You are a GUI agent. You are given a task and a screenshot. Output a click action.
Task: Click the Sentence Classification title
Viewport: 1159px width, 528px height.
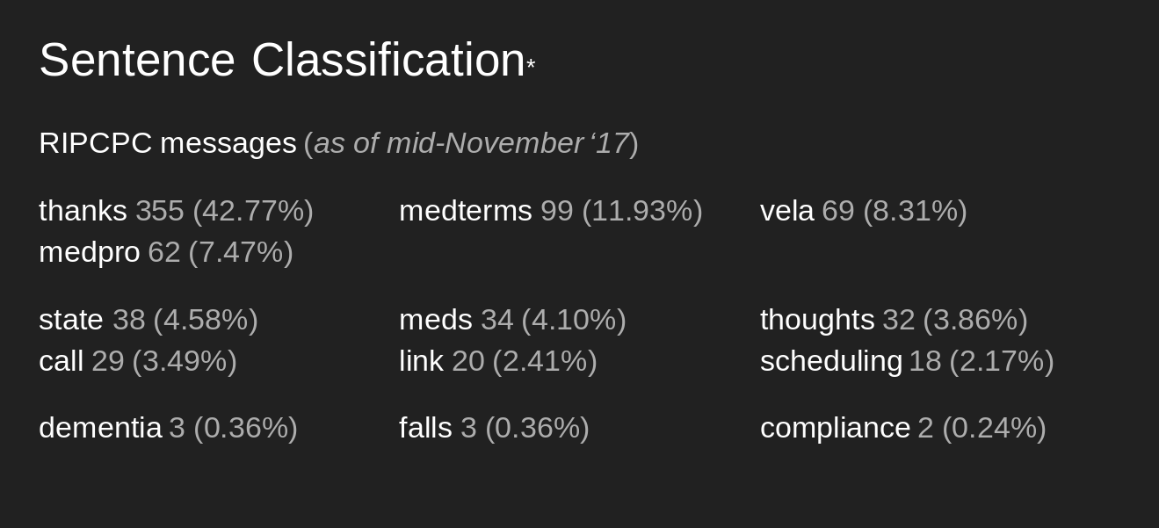[282, 60]
